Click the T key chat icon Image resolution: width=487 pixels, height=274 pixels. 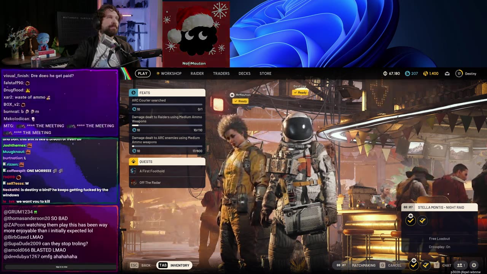[436, 265]
